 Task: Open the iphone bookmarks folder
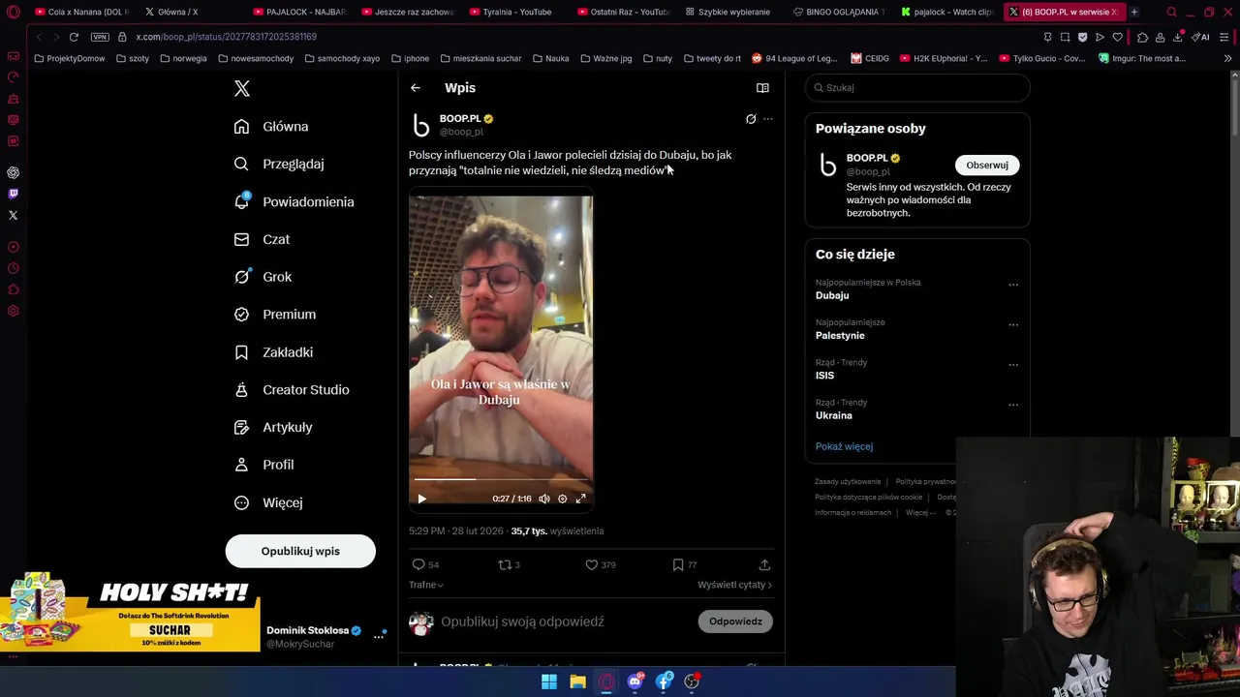(410, 58)
